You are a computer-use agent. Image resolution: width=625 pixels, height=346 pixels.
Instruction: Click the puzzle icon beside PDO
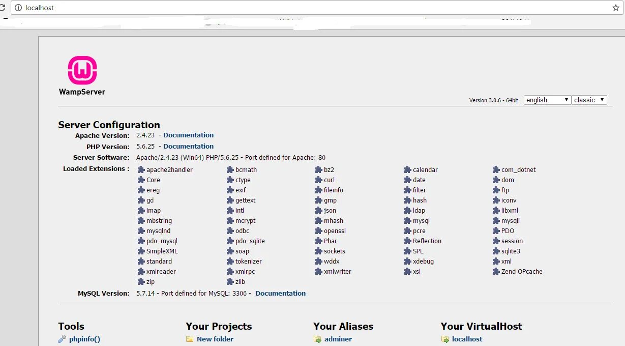pyautogui.click(x=496, y=230)
